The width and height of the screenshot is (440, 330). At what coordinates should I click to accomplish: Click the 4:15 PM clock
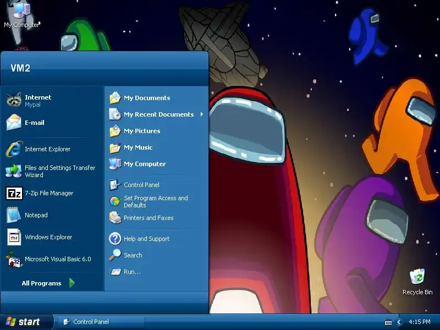pos(420,322)
